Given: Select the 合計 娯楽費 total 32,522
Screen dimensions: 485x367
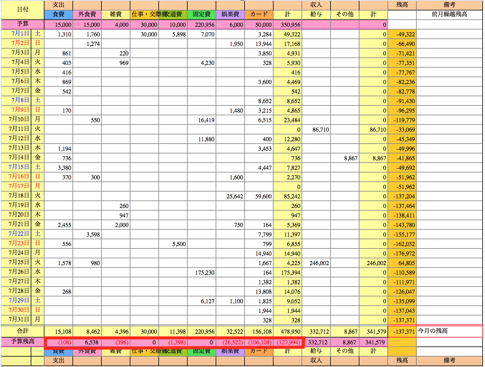Looking at the screenshot, I should (230, 331).
